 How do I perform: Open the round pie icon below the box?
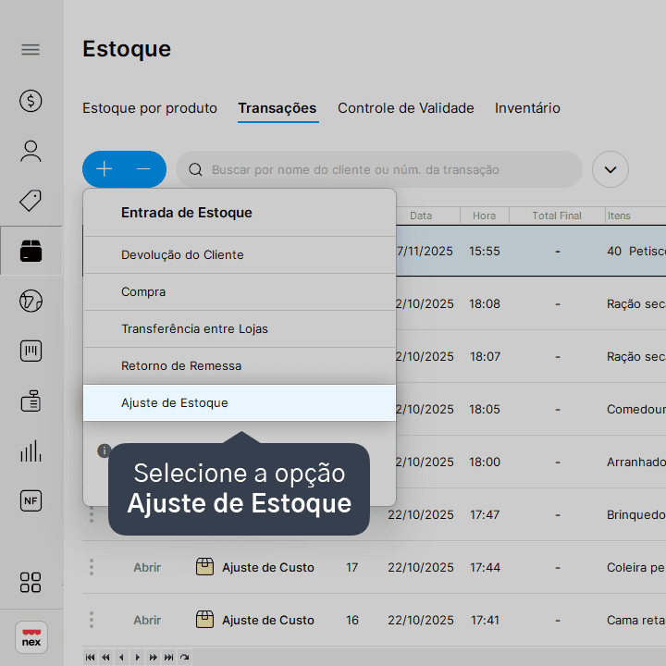[31, 302]
